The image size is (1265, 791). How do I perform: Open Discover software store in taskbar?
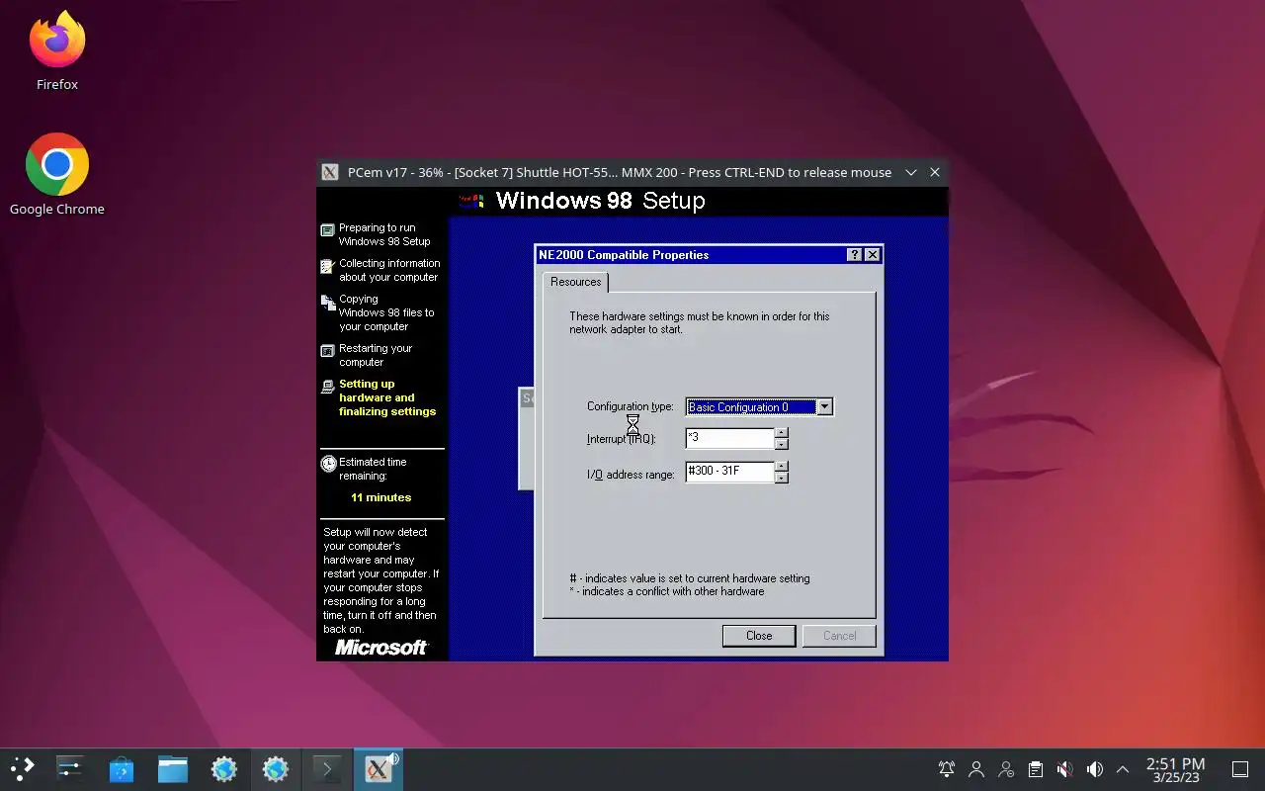click(x=122, y=768)
